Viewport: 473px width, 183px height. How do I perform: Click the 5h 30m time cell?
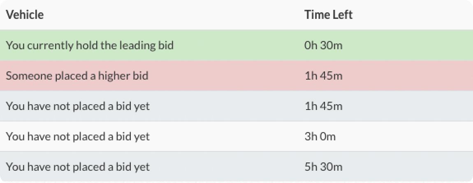click(x=323, y=167)
